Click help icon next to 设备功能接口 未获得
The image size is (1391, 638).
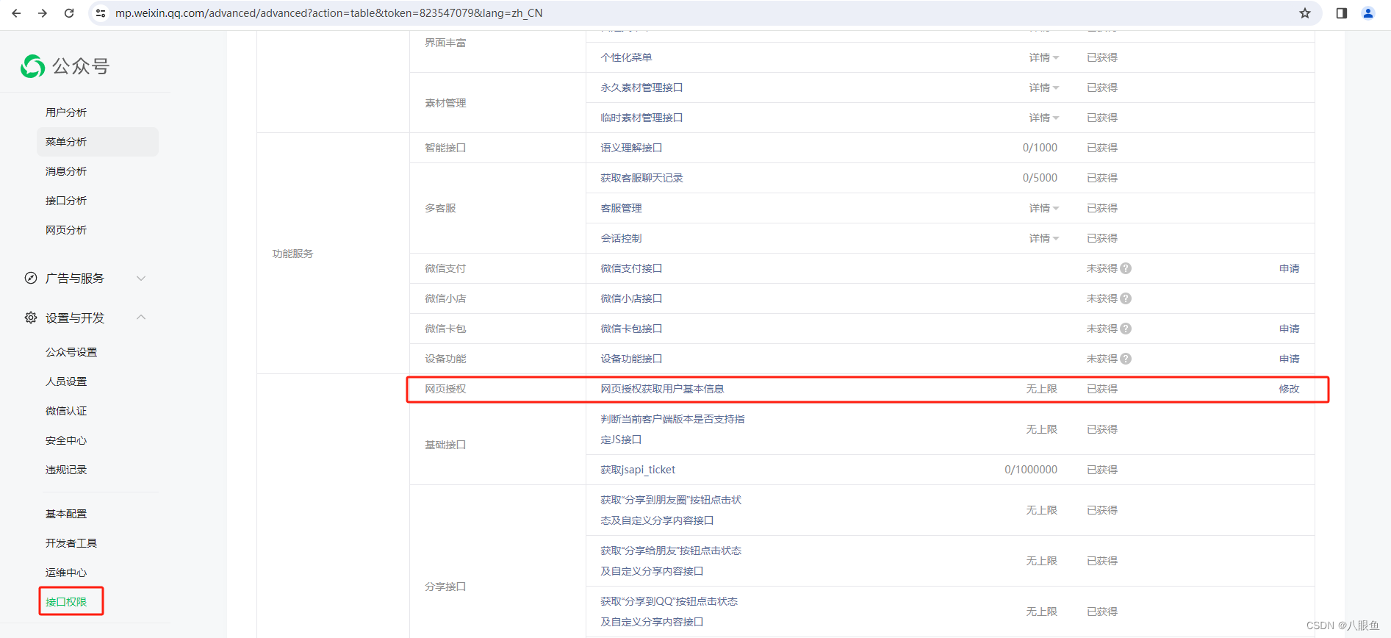pyautogui.click(x=1126, y=359)
